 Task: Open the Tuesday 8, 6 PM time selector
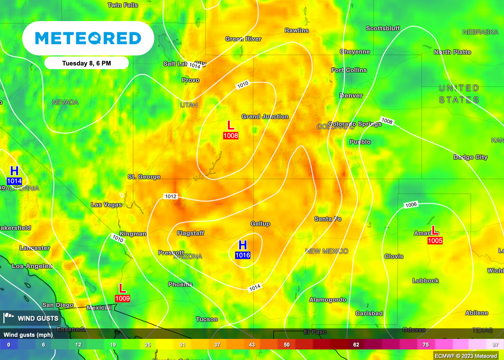87,63
